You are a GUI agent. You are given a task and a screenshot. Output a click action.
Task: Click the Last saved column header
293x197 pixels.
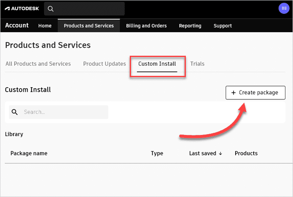pyautogui.click(x=203, y=153)
